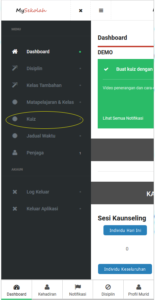This screenshot has width=155, height=300.
Task: Toggle the hamburger menu button
Action: (101, 10)
